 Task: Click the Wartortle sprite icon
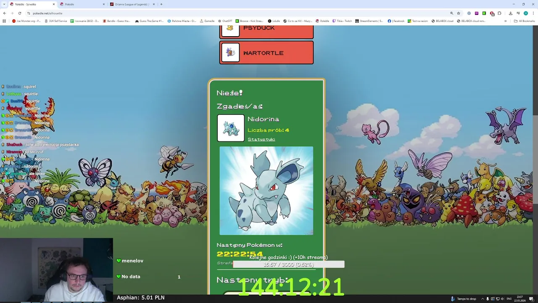tap(230, 53)
